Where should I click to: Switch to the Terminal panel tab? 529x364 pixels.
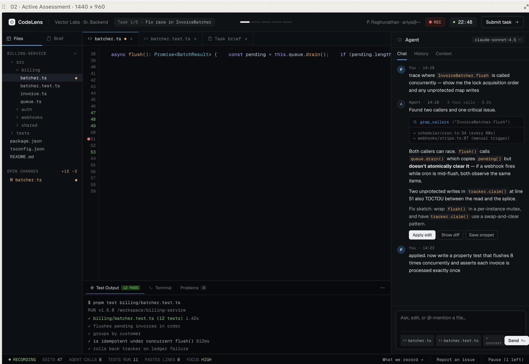coord(160,288)
